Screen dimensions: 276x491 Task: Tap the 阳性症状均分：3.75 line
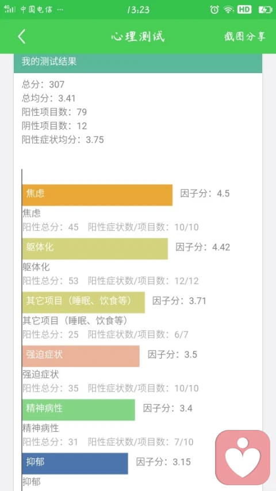tap(63, 139)
